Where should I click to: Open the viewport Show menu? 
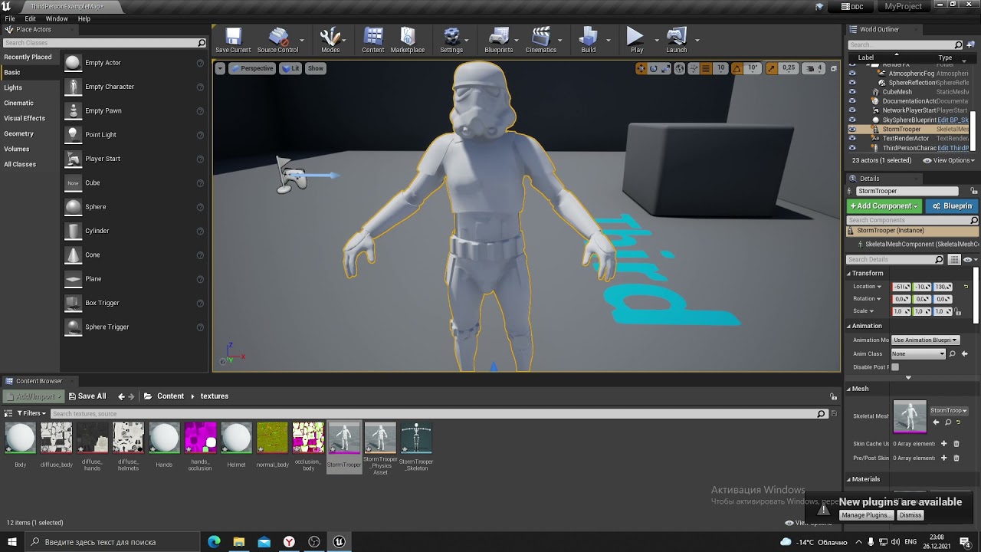coord(316,68)
